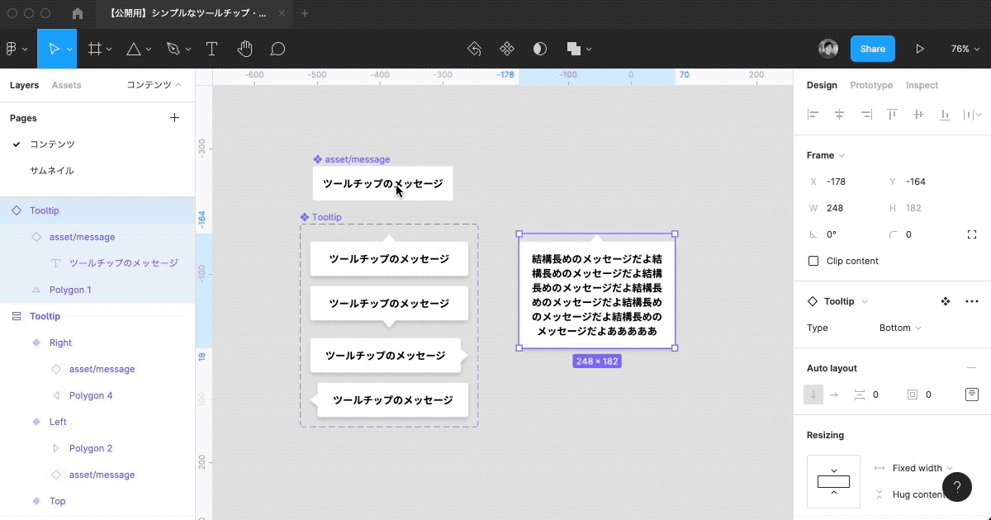The width and height of the screenshot is (991, 520).
Task: Switch to the Assets tab
Action: pyautogui.click(x=69, y=85)
